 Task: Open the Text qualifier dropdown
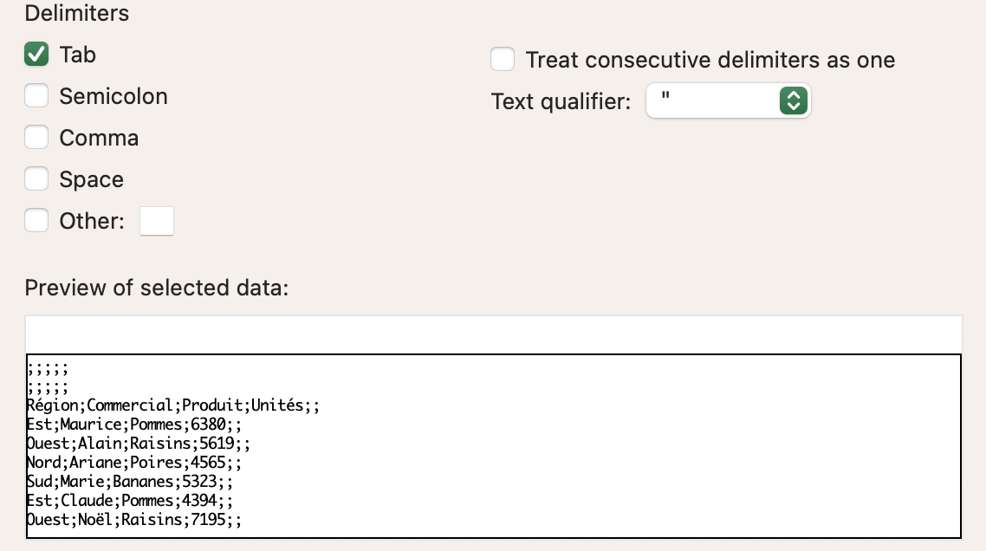(x=728, y=100)
